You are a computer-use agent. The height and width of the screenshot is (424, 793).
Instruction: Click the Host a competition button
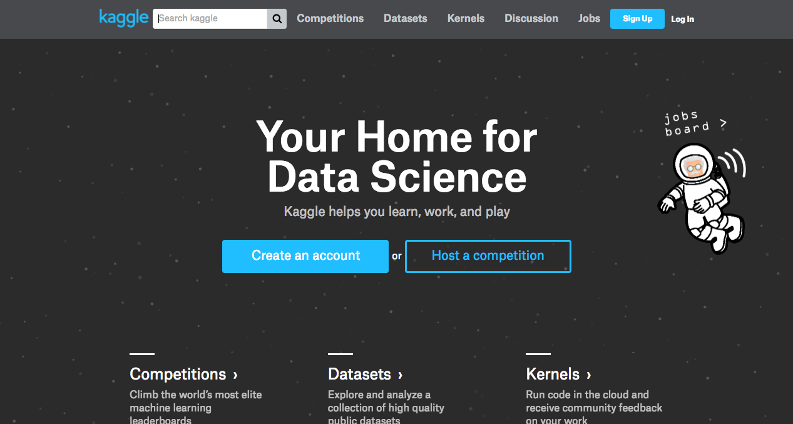[x=488, y=256]
